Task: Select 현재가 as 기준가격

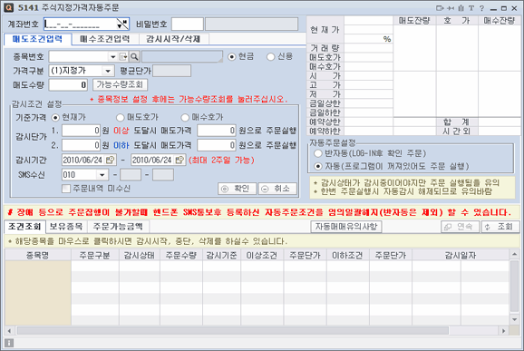Action: click(x=55, y=118)
